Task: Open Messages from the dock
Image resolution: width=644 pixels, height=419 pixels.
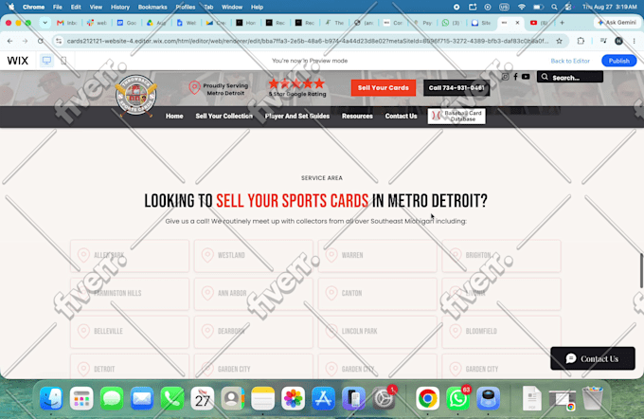Action: tap(112, 398)
